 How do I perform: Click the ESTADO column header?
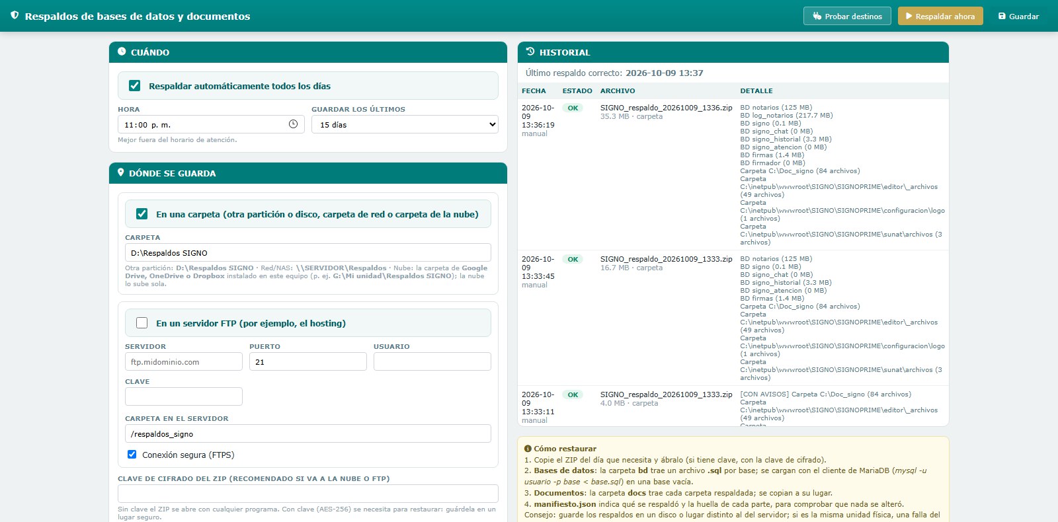[577, 91]
